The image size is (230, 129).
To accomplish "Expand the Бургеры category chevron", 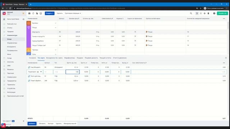I will [x=55, y=23].
